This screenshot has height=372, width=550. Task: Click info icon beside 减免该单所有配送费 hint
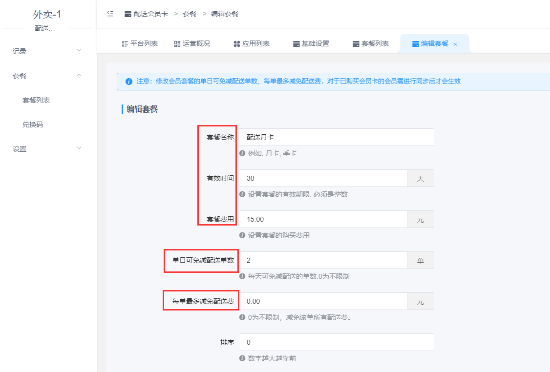[x=242, y=317]
